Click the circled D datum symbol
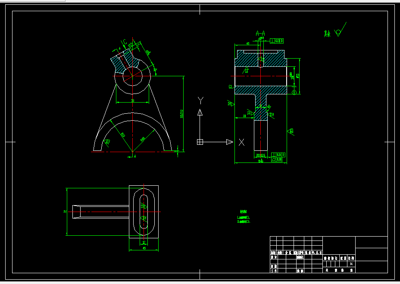The width and height of the screenshot is (400, 284). click(294, 92)
